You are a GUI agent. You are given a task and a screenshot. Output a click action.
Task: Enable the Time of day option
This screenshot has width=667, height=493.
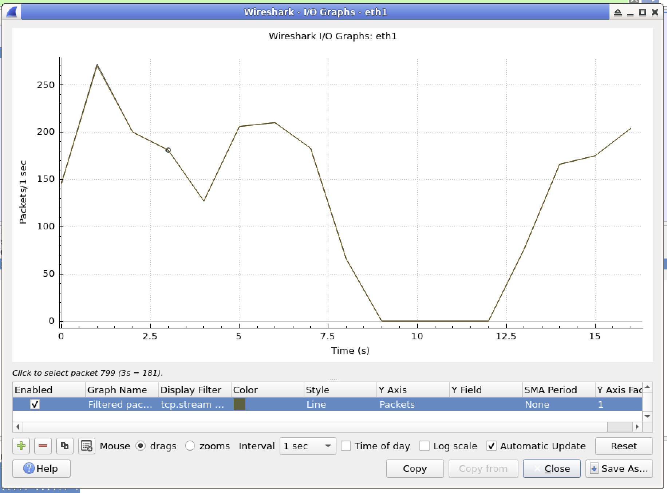346,446
